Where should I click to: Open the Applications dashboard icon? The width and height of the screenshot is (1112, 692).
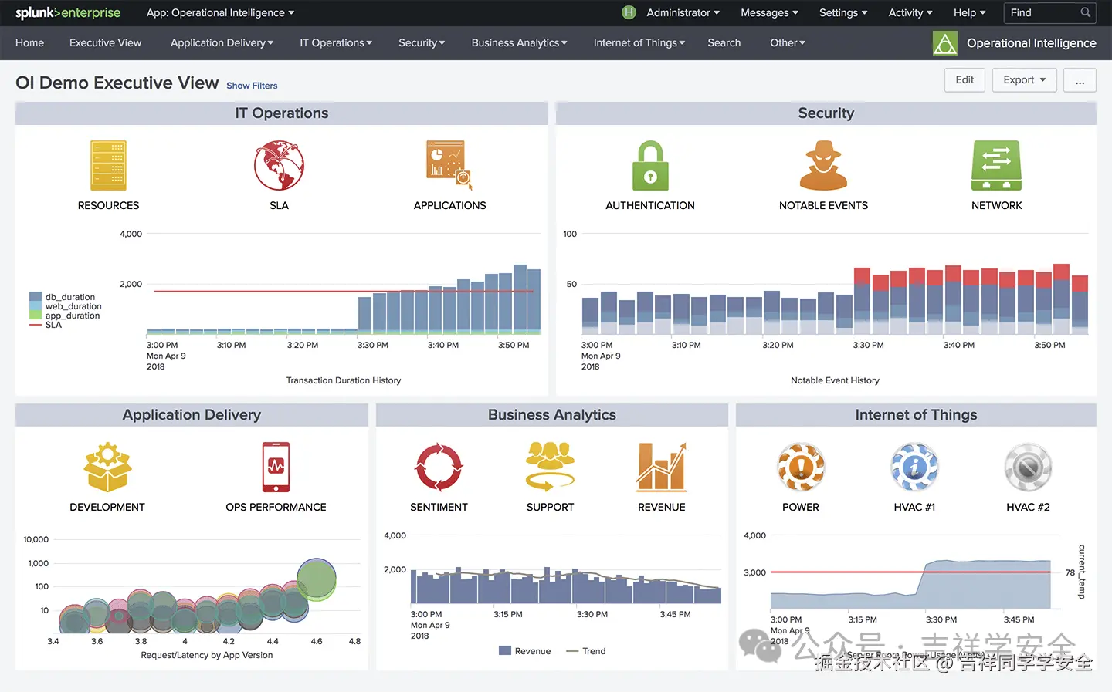click(449, 164)
